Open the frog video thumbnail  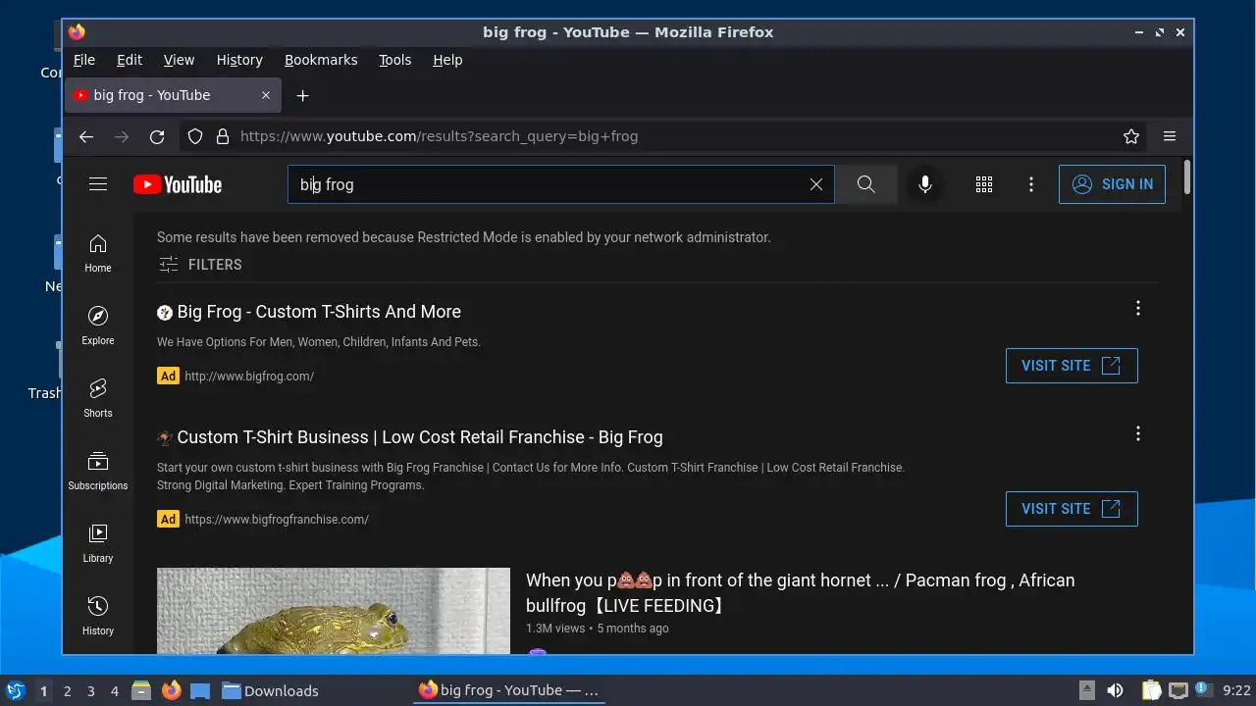[x=334, y=611]
